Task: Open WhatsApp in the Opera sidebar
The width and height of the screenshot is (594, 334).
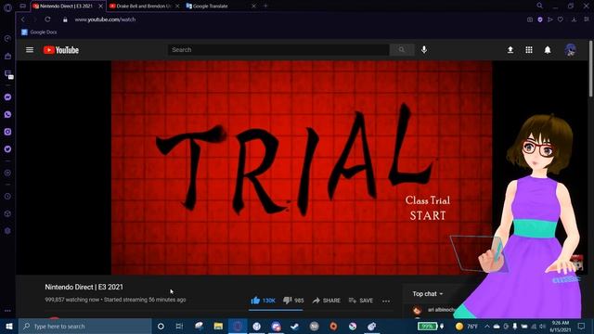Action: tap(7, 114)
